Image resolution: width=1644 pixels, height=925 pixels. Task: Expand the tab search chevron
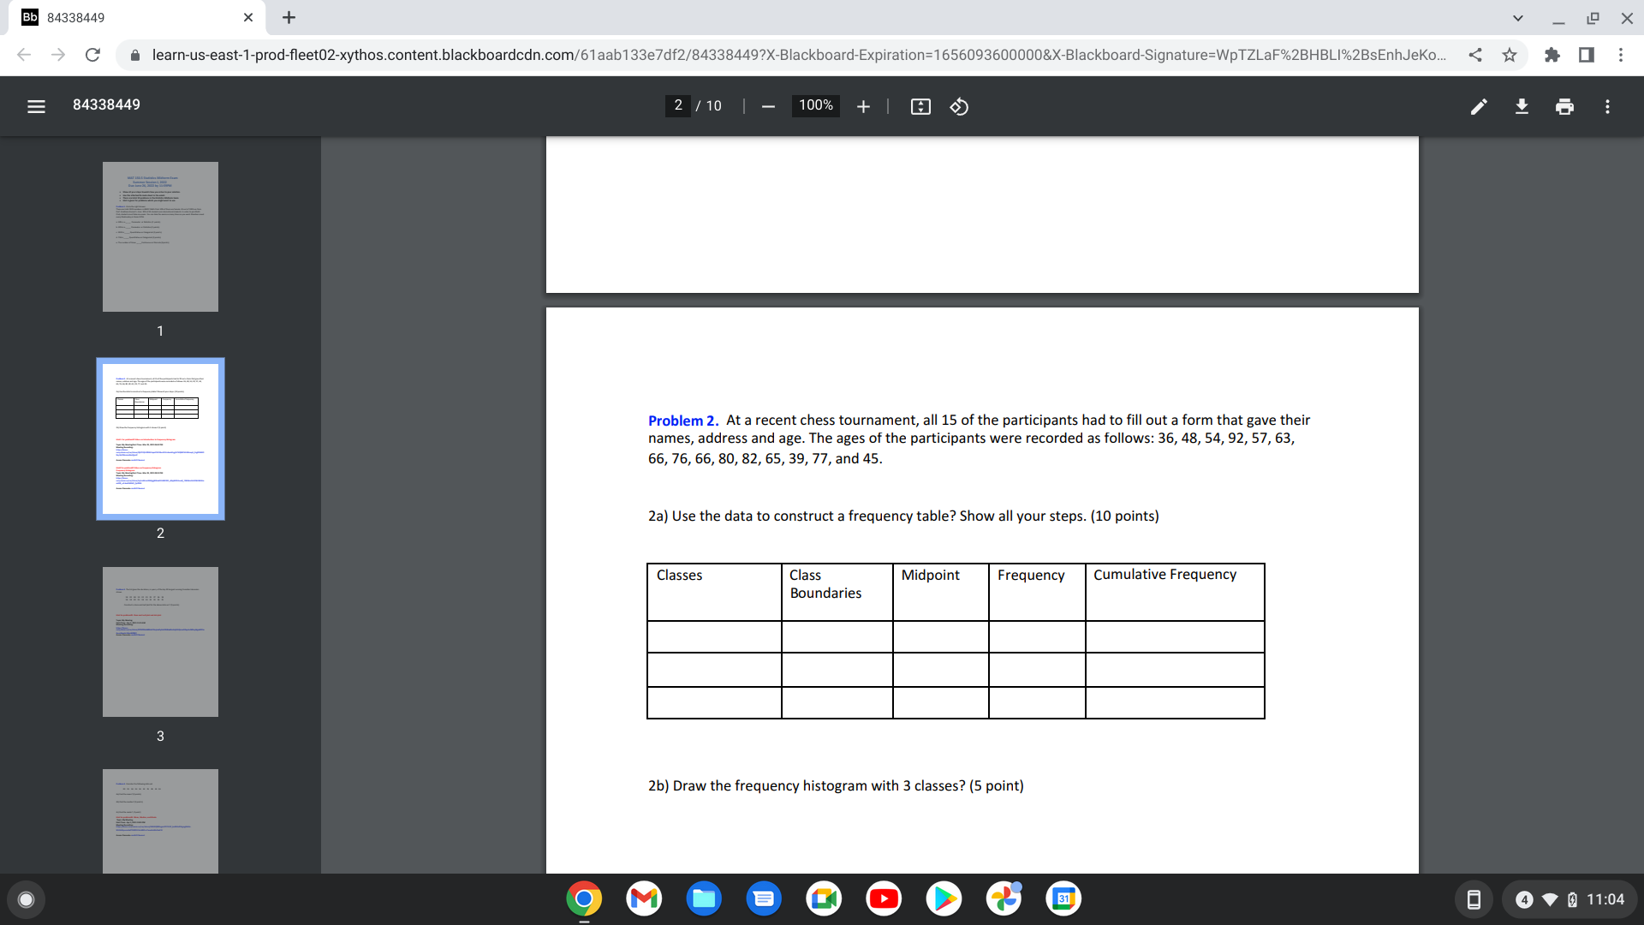click(x=1517, y=17)
